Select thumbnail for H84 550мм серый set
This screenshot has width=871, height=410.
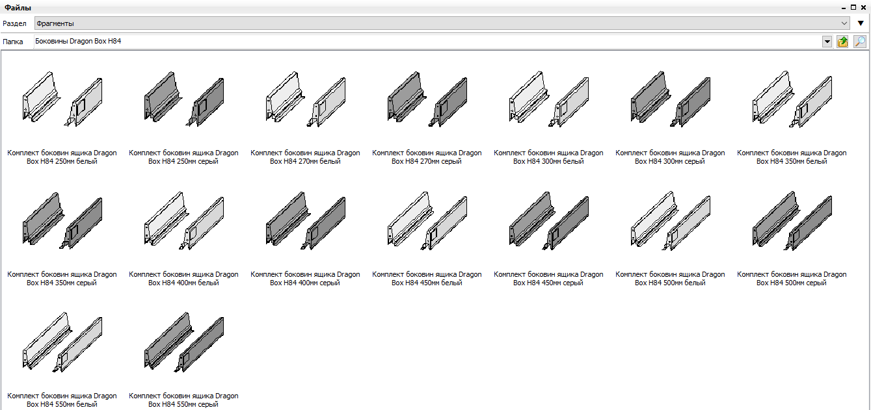click(x=184, y=342)
